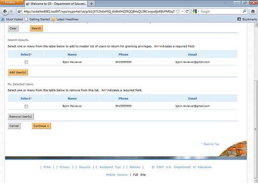This screenshot has width=258, height=193.
Task: Click Bjorn Reviewer's email in My Selected Users row
Action: point(193,106)
